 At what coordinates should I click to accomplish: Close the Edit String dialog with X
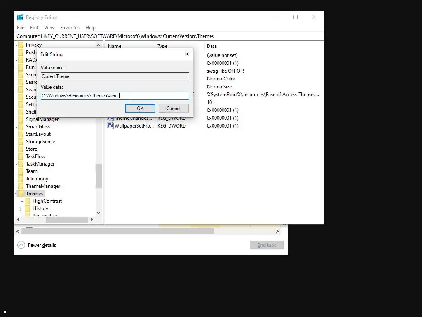coord(187,54)
